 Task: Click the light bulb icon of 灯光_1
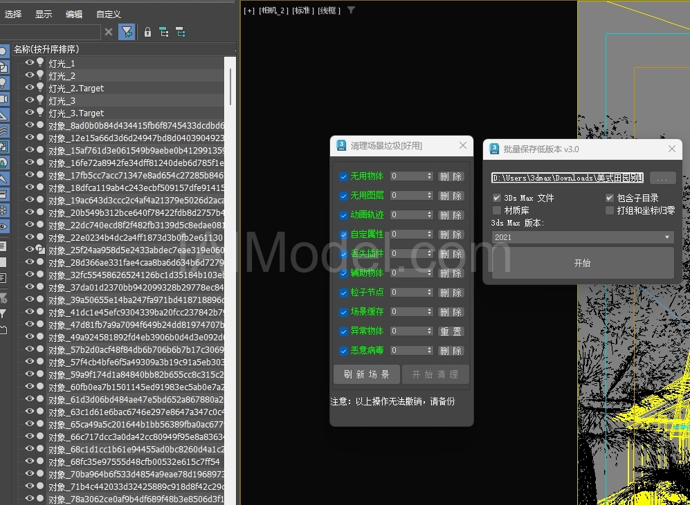pyautogui.click(x=40, y=63)
